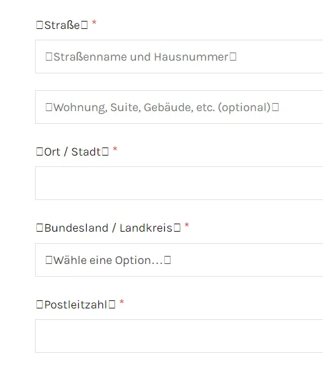This screenshot has width=323, height=365.
Task: Click the empty Postleitzahl text box
Action: point(179,336)
